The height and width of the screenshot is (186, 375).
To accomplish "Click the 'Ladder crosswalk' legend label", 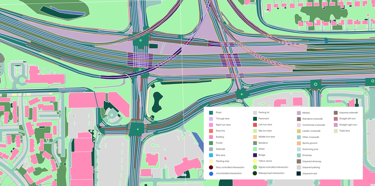I will click(x=311, y=131).
